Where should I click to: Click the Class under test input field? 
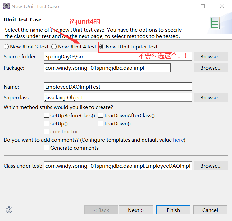tap(118, 166)
